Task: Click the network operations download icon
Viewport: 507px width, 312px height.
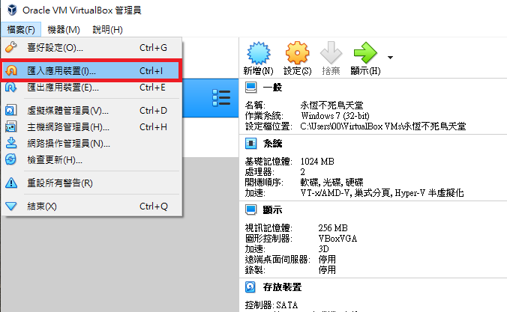Action: point(11,143)
